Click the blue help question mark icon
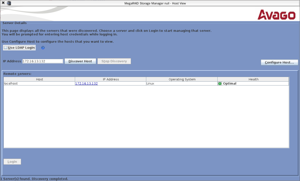Viewport: 300px width, 181px height. 43,48
